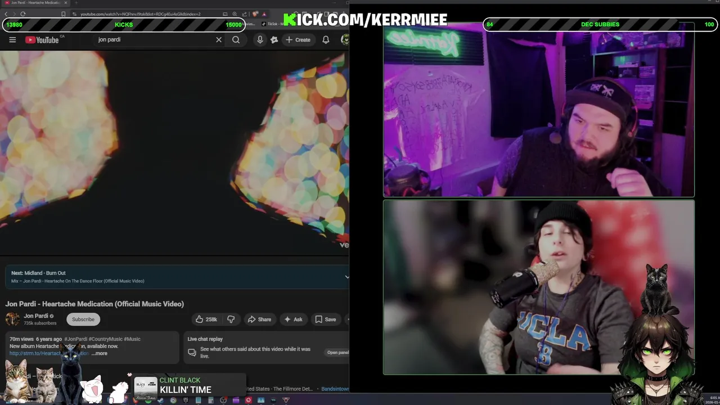Viewport: 720px width, 405px height.
Task: Click the Heartache Medication video player
Action: (x=174, y=153)
